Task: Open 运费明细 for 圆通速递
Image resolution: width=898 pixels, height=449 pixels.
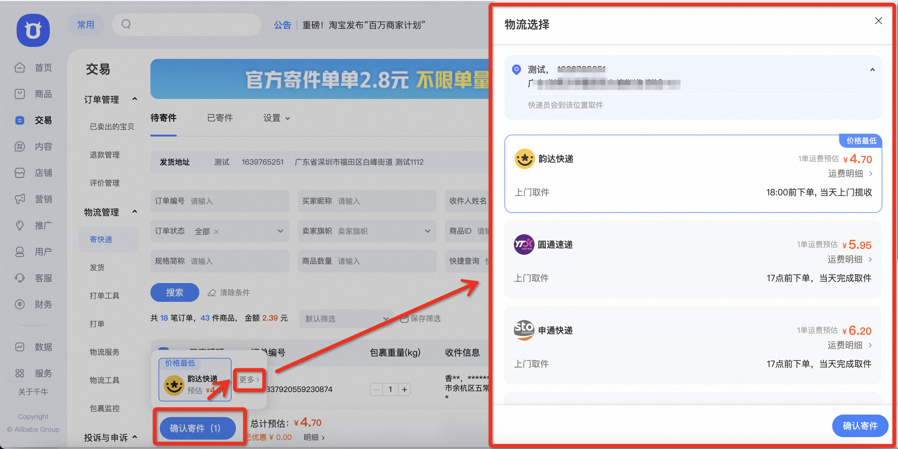Action: [850, 259]
